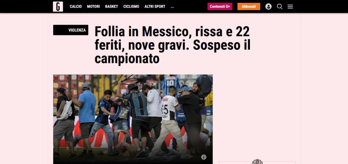Click the Contenuti G+ button
Viewport: 348px width, 164px height.
(220, 6)
